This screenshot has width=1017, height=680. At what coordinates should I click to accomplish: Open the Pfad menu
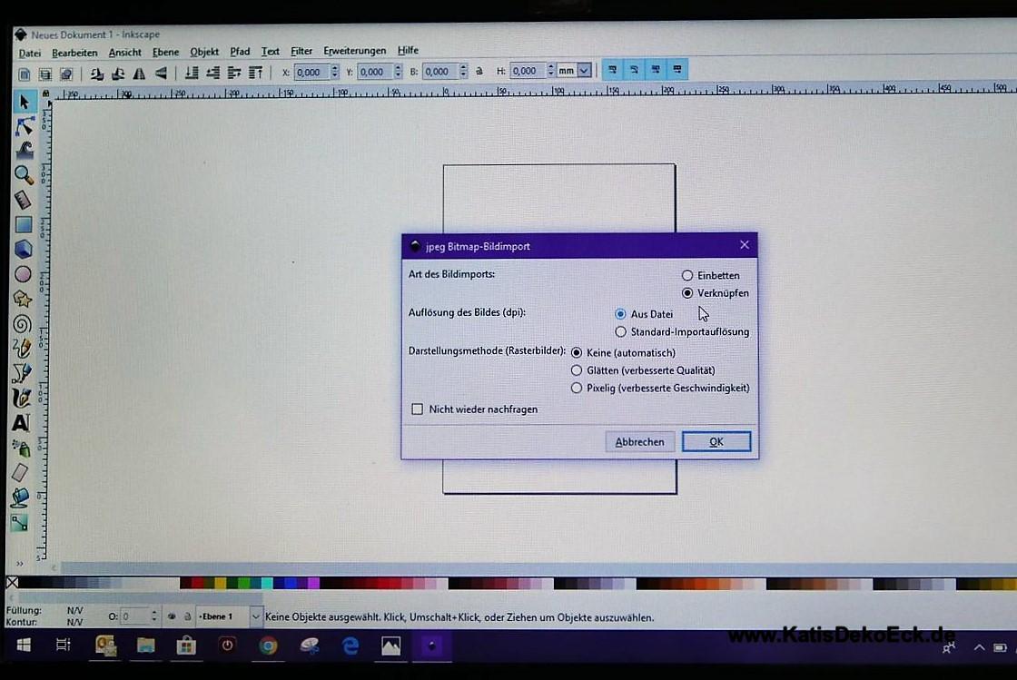[x=240, y=52]
